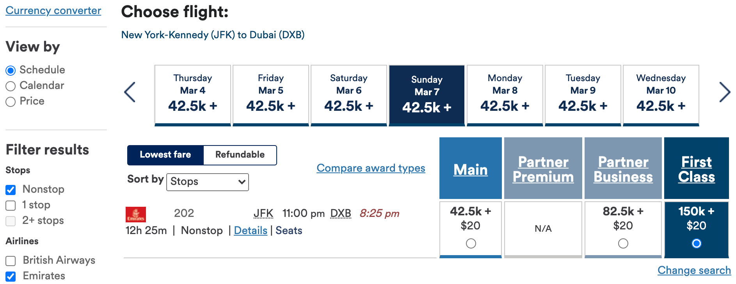
Task: Click the Emirates airline logo
Action: [x=136, y=214]
